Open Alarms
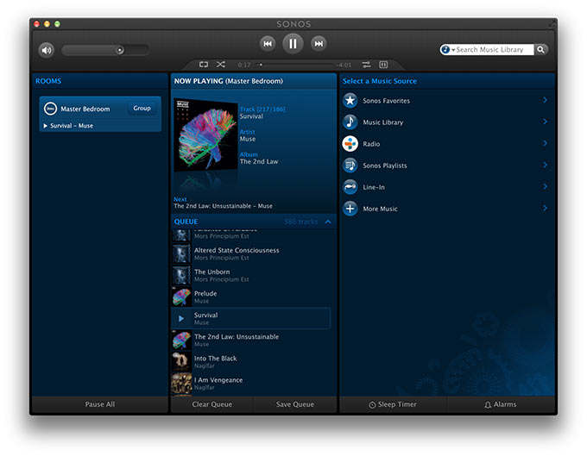 click(501, 404)
